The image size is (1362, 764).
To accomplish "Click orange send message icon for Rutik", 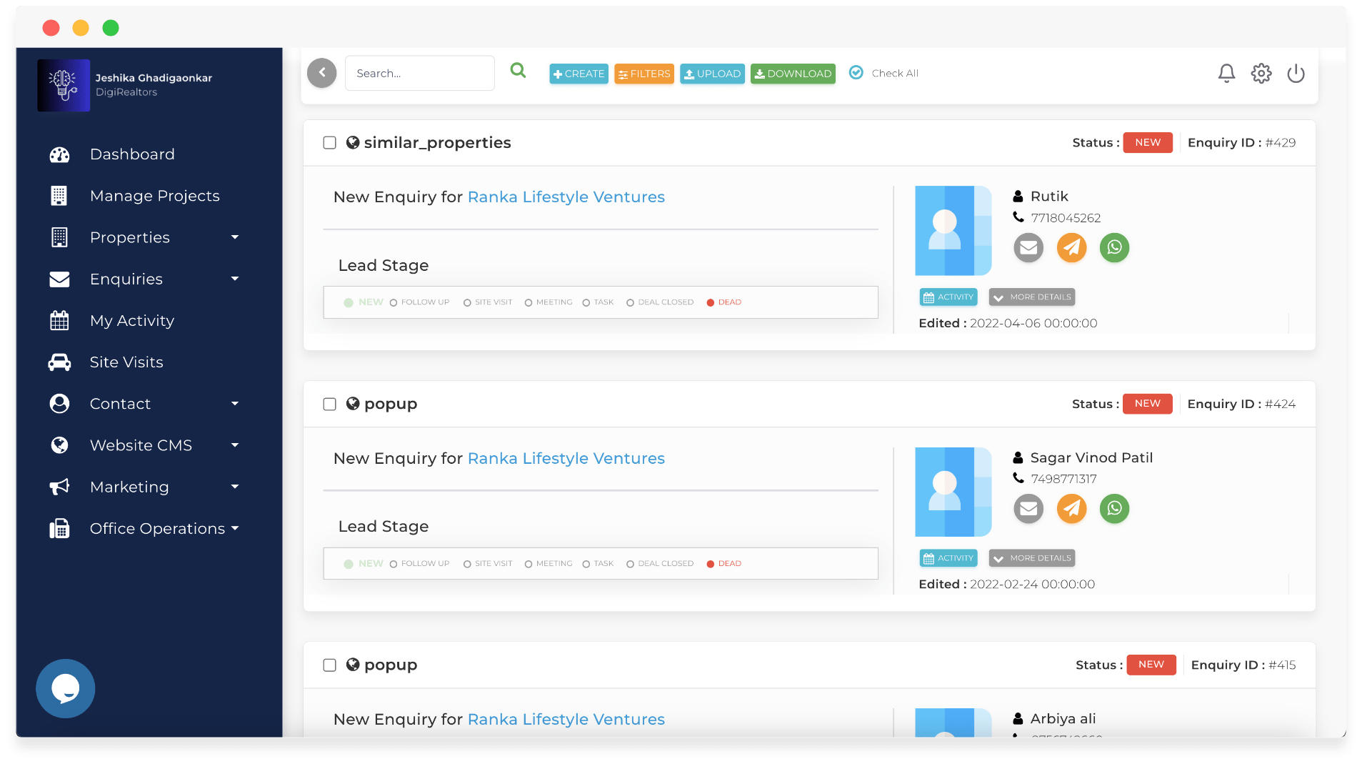I will (1071, 248).
